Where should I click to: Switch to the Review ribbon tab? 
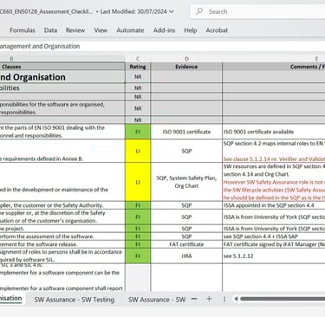pyautogui.click(x=75, y=30)
